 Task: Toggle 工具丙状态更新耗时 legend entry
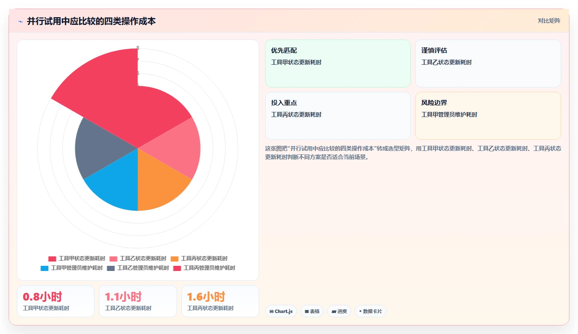click(x=199, y=259)
